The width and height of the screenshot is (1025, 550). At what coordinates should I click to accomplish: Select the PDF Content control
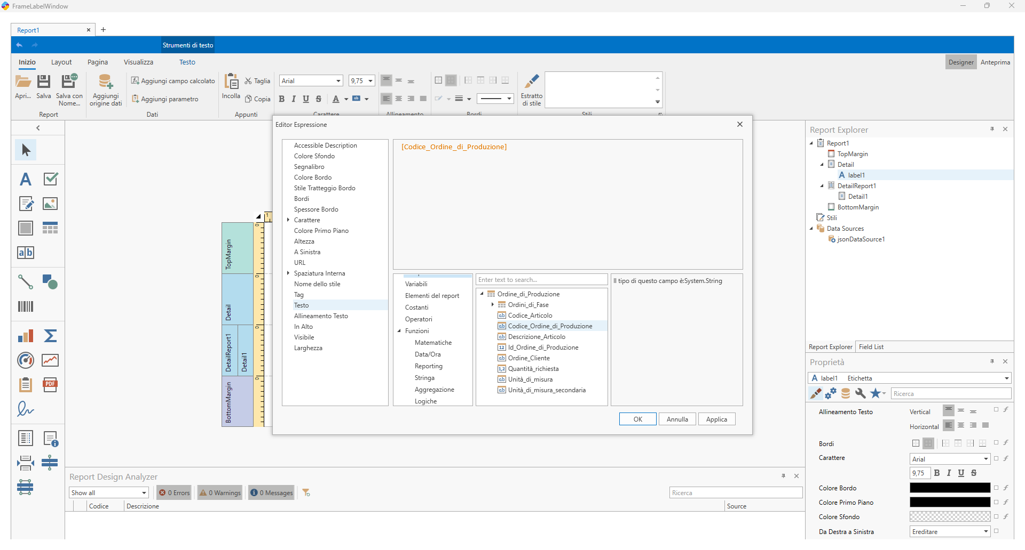pyautogui.click(x=50, y=385)
